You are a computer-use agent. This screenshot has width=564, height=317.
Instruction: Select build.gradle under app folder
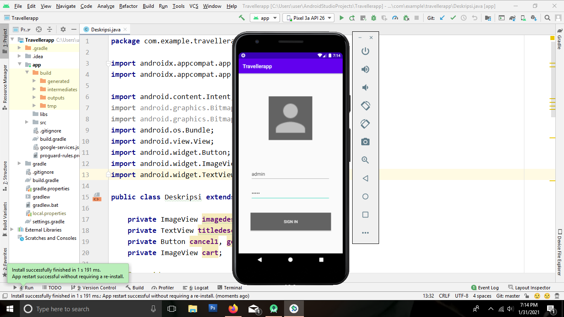pos(50,139)
